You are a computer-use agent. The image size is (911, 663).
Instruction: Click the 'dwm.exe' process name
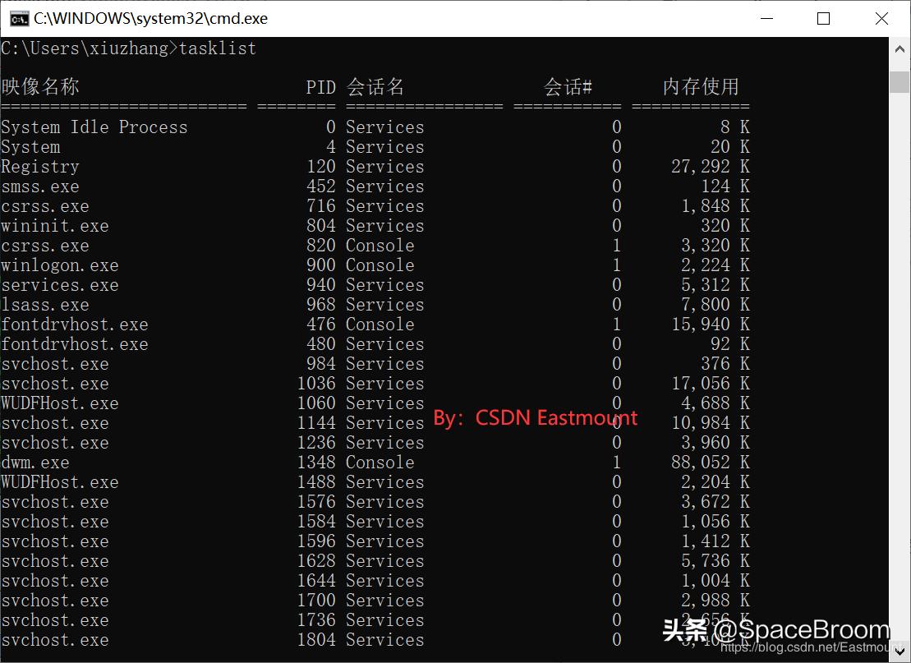[35, 463]
